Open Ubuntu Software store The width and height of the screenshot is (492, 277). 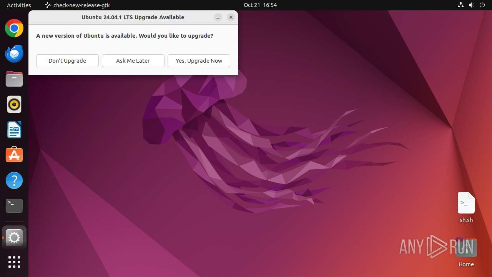point(14,155)
